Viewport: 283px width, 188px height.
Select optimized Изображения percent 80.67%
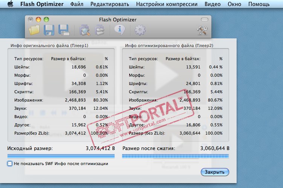tap(215, 100)
